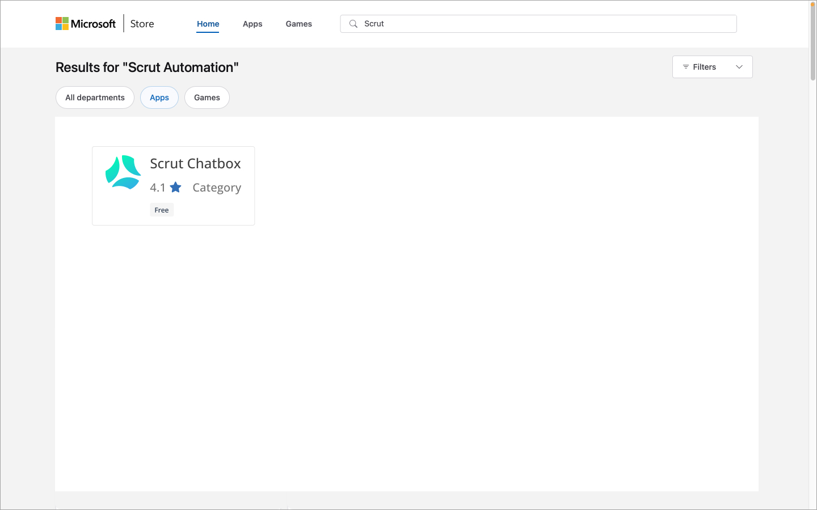The image size is (817, 510).
Task: Open the Apps navigation tab
Action: point(252,24)
